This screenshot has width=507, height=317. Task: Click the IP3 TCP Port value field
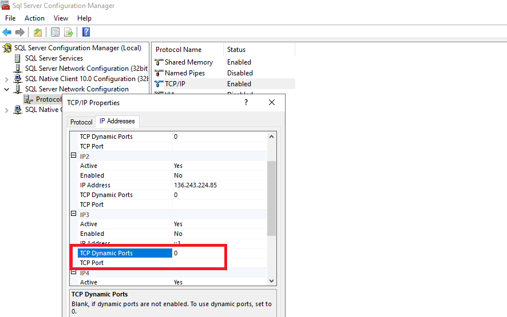coord(217,263)
